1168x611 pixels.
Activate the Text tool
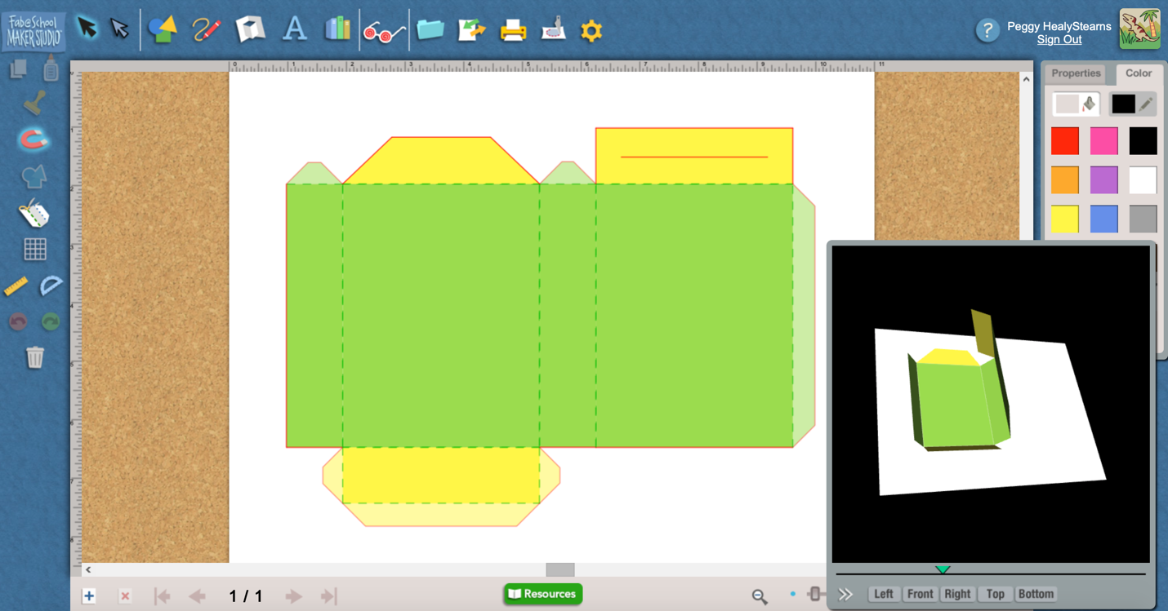pyautogui.click(x=295, y=29)
